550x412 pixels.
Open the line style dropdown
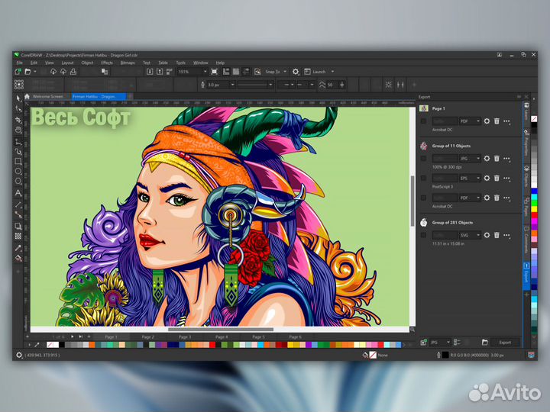[x=255, y=85]
